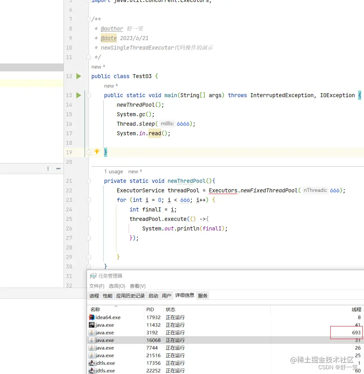
Task: Click 'new *' hint above class declaration
Action: (98, 67)
